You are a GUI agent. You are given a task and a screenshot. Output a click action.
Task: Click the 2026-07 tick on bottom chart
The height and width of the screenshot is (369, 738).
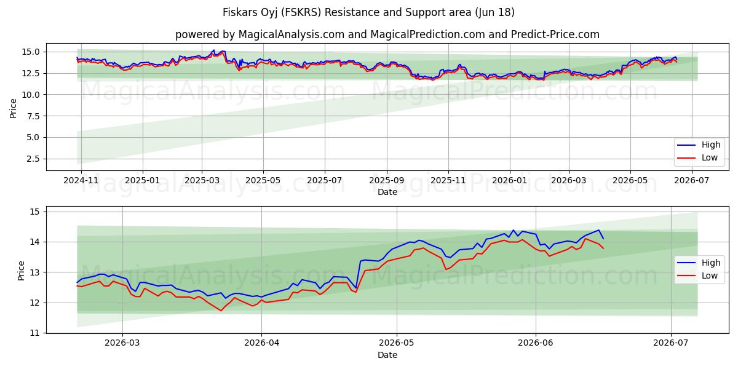pyautogui.click(x=670, y=343)
